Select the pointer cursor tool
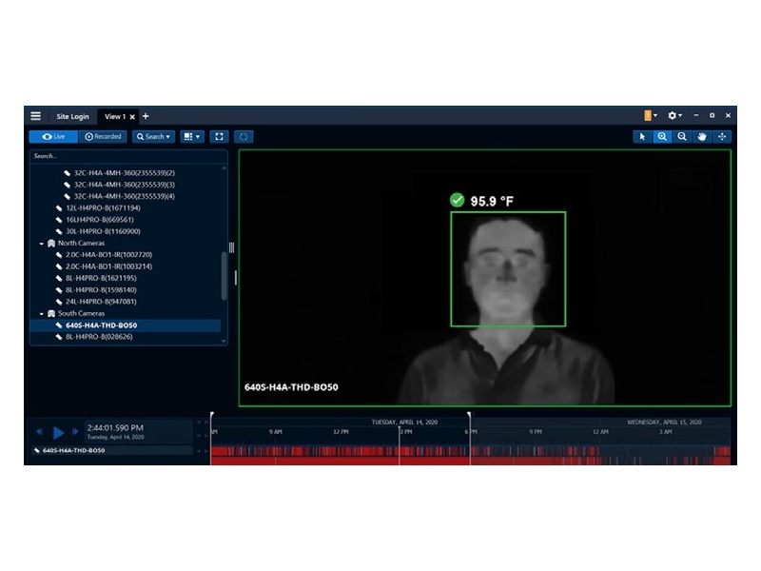761x571 pixels. click(x=642, y=137)
